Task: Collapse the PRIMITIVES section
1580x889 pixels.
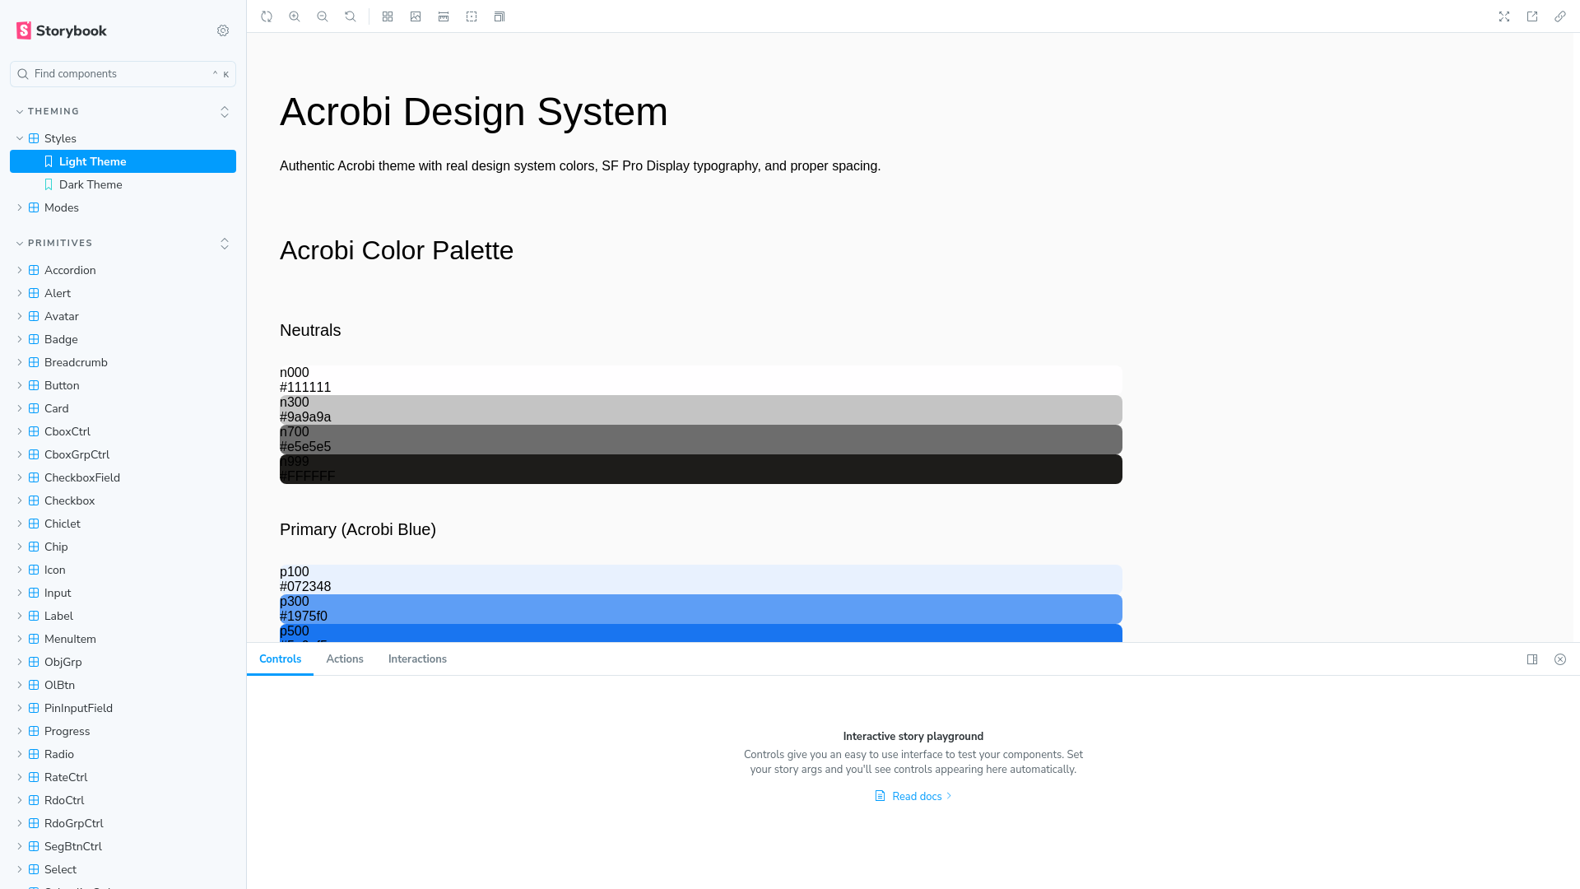Action: point(54,243)
